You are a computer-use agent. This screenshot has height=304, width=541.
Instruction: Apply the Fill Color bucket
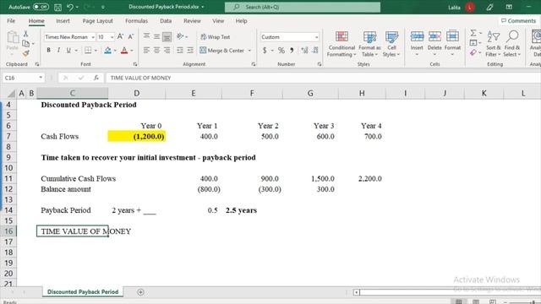(x=107, y=51)
